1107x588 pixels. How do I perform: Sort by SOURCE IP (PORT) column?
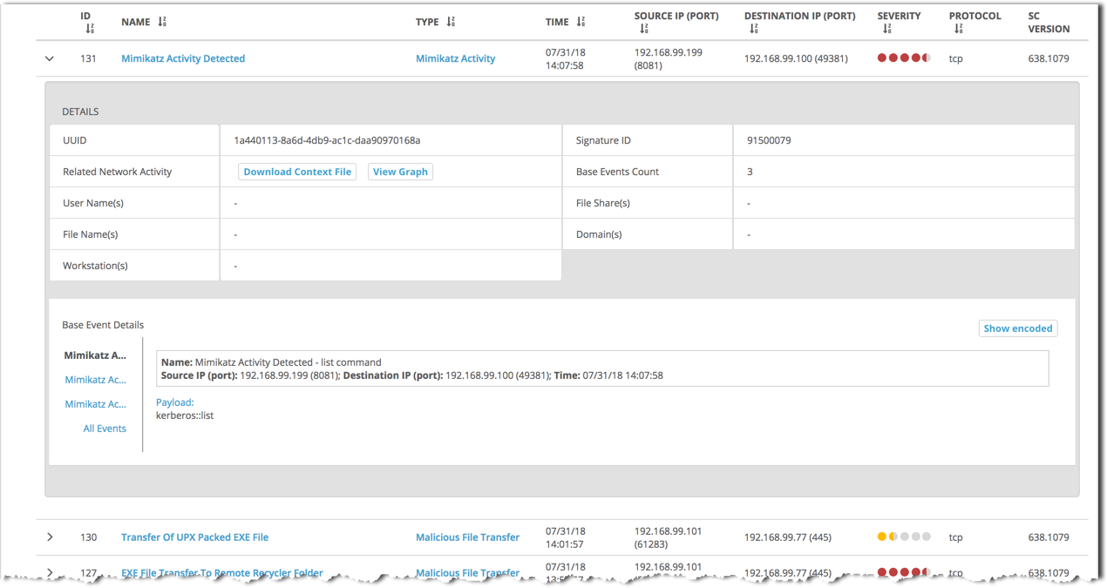click(x=644, y=29)
